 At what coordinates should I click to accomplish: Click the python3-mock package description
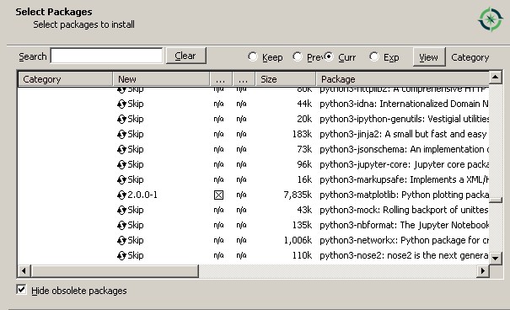click(404, 211)
